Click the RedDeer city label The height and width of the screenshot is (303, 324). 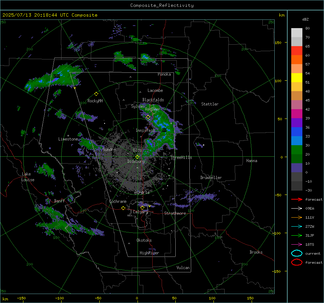153,109
